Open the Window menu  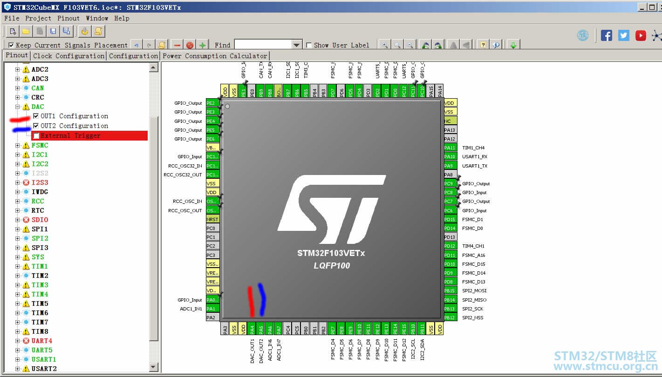[97, 18]
